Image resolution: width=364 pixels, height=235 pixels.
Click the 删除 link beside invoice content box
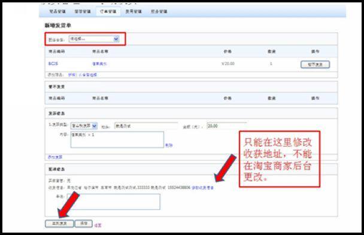[x=169, y=145]
